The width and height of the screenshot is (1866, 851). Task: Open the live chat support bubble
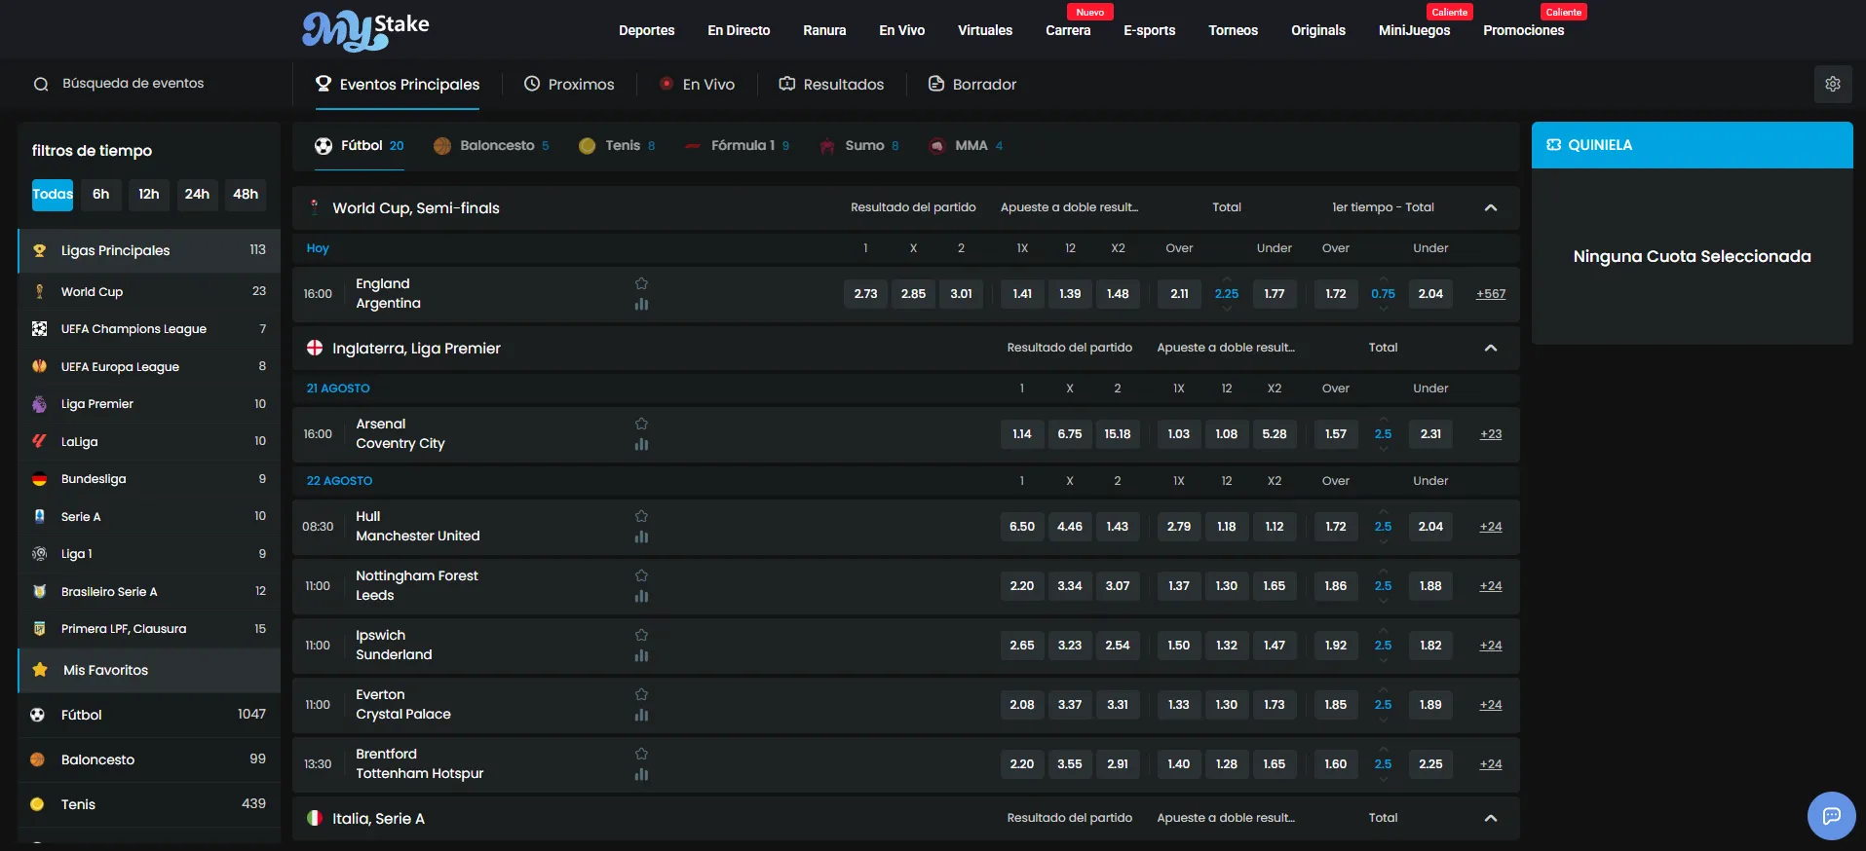pyautogui.click(x=1832, y=816)
